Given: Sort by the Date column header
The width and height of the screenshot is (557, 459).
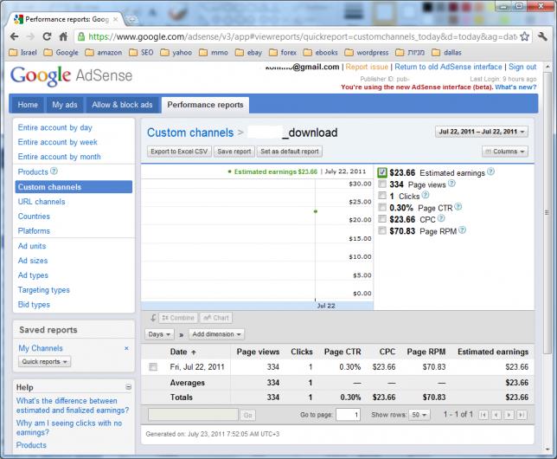Looking at the screenshot, I should [x=182, y=352].
